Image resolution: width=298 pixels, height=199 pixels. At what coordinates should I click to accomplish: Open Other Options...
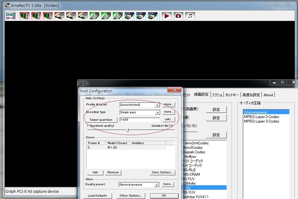[131, 196]
